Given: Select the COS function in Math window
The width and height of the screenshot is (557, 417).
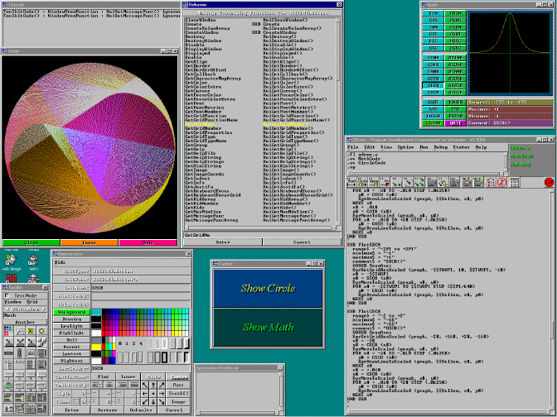Looking at the screenshot, I should [x=433, y=21].
